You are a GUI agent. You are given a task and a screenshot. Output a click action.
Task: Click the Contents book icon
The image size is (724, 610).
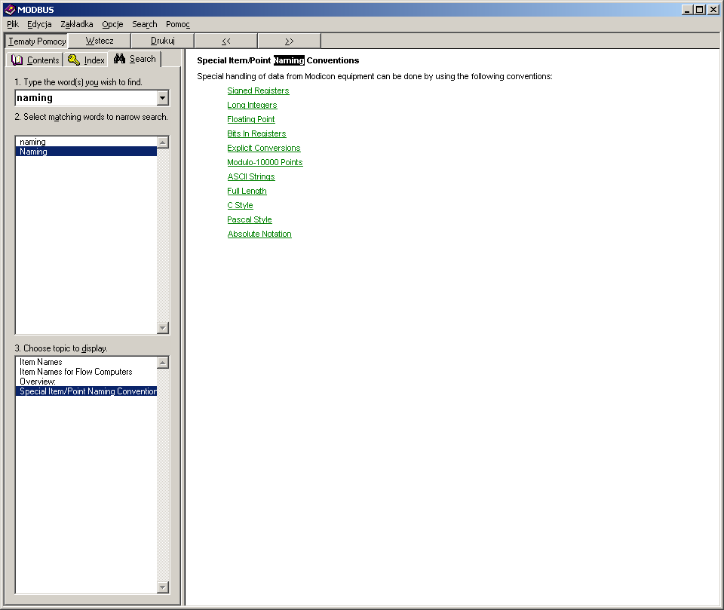pos(17,60)
